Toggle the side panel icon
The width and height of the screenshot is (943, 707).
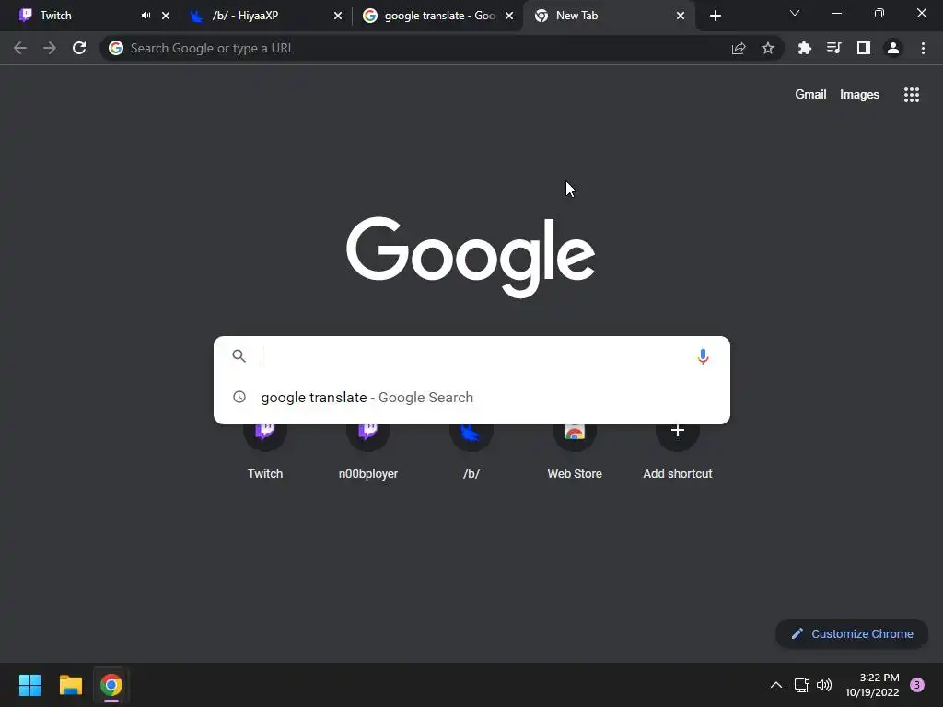click(864, 48)
